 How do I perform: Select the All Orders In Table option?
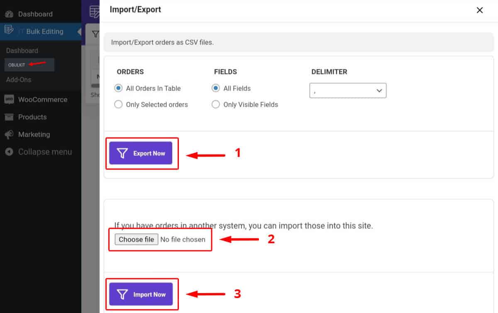click(118, 88)
